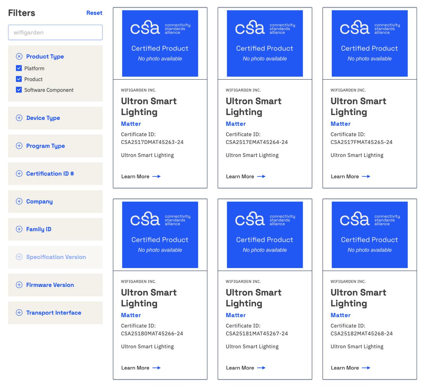Viewport: 428px width, 386px height.
Task: Click Matter link on CSA25180MAT45266-24 card
Action: pyautogui.click(x=131, y=315)
